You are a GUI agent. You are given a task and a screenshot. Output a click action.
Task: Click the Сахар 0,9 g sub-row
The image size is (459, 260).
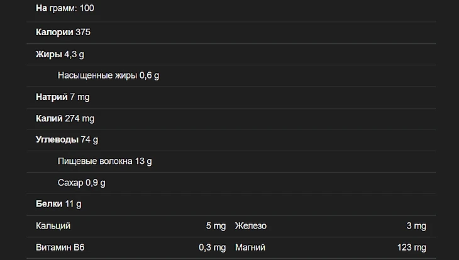coord(81,183)
